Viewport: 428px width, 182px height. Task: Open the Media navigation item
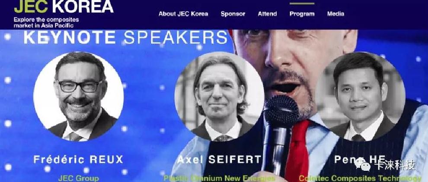tap(335, 14)
